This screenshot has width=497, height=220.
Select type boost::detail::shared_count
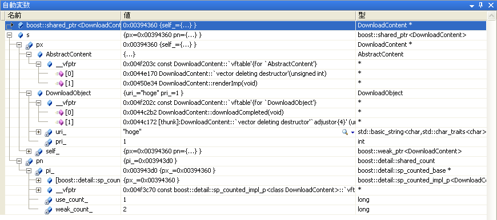point(396,161)
